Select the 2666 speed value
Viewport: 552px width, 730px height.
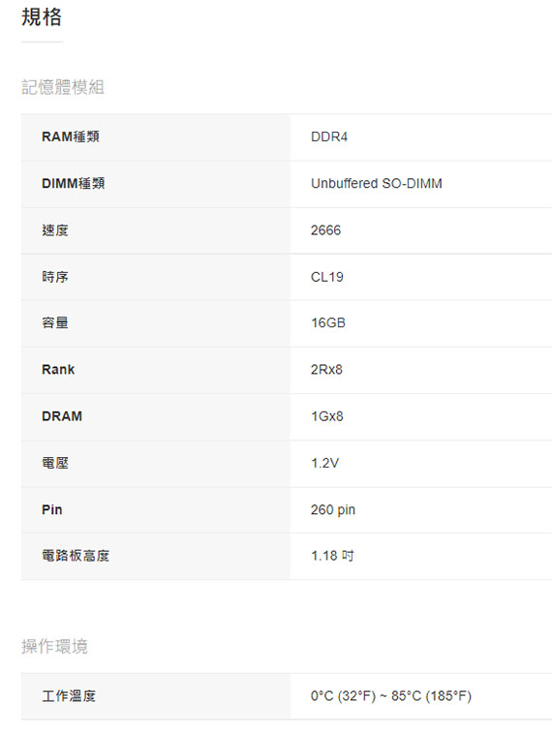pyautogui.click(x=325, y=230)
